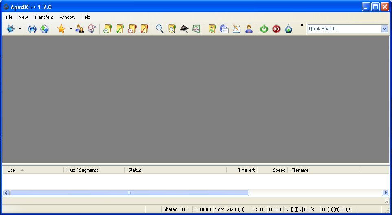Open the Notepad pencil-and-pad icon
This screenshot has height=215, width=392.
point(236,29)
